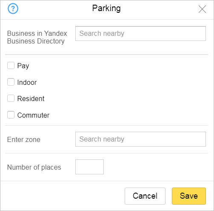
Task: Click the Enter zone label text
Action: click(x=24, y=139)
